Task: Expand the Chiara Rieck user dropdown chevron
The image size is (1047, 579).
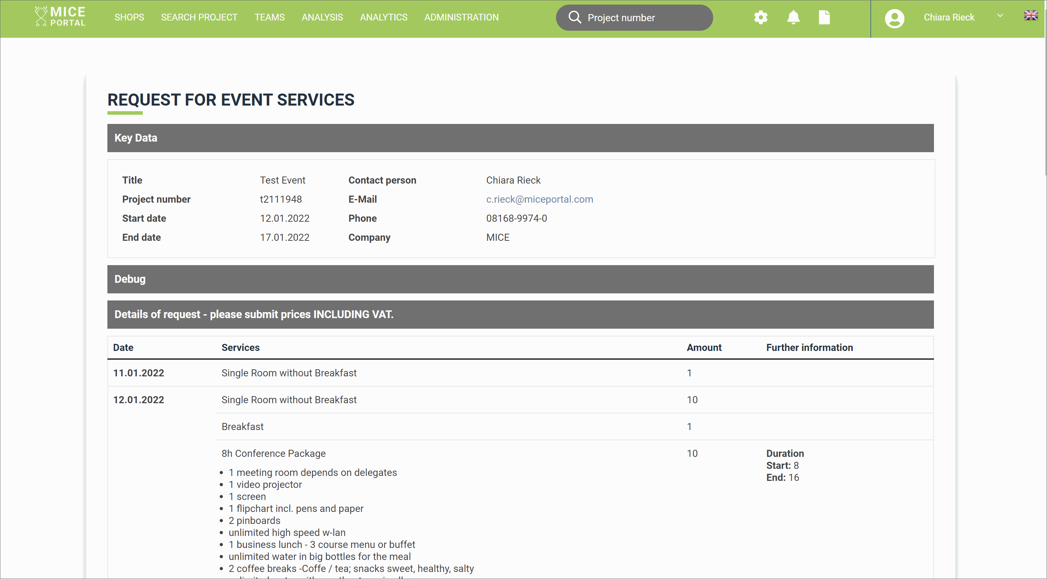Action: 1000,16
